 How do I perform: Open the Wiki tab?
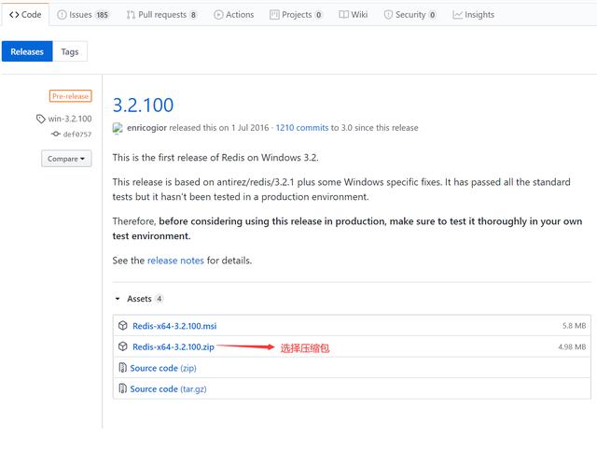[x=354, y=15]
